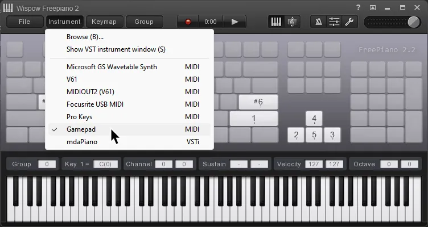
Task: Switch to piano keyboard view icon
Action: pyautogui.click(x=276, y=22)
